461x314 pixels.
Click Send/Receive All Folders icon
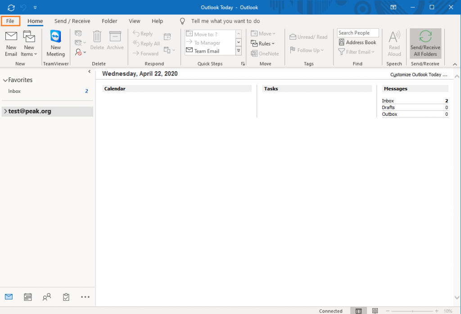(425, 37)
